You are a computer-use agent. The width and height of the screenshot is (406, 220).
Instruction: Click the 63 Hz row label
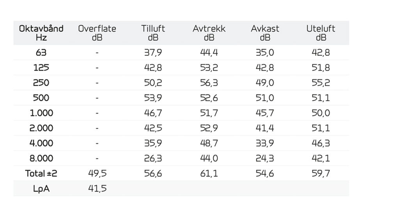[41, 53]
